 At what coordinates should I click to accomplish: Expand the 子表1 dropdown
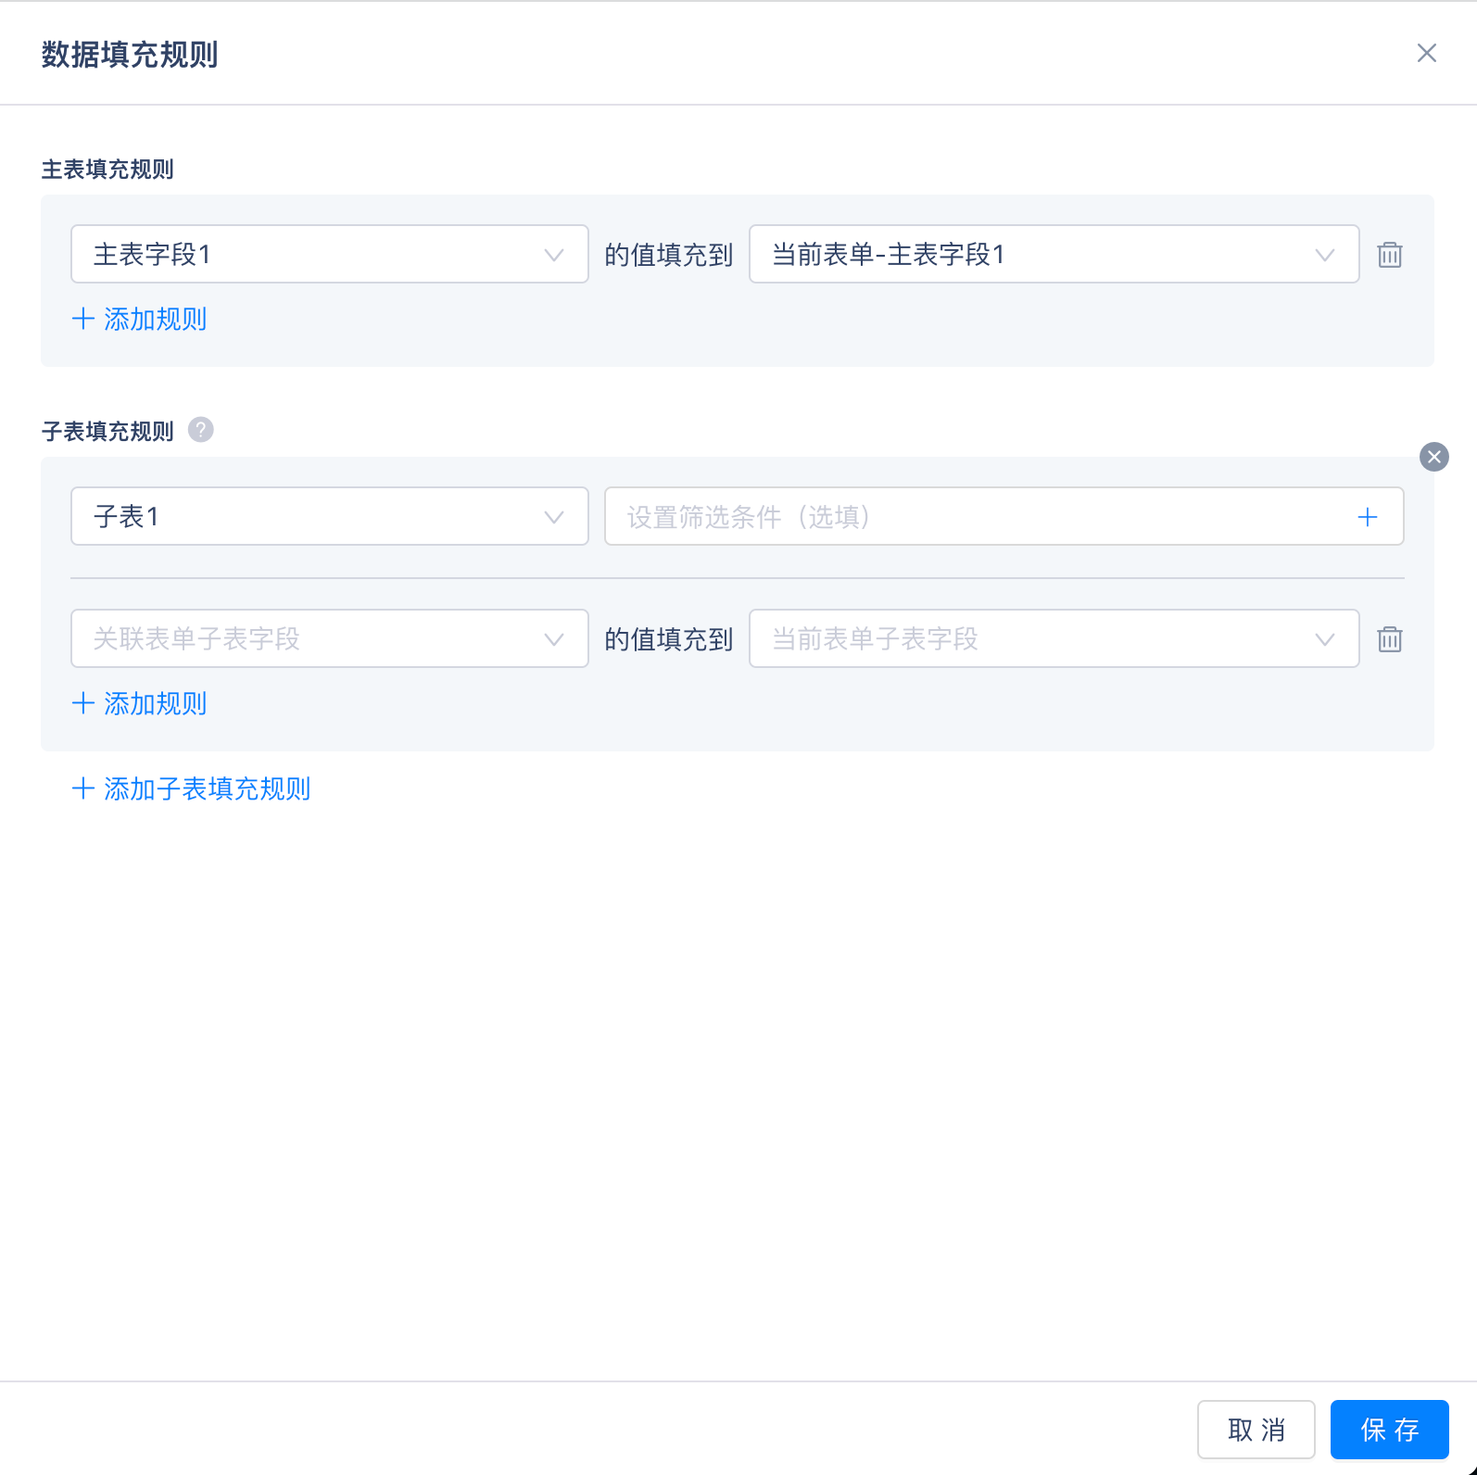coord(330,516)
